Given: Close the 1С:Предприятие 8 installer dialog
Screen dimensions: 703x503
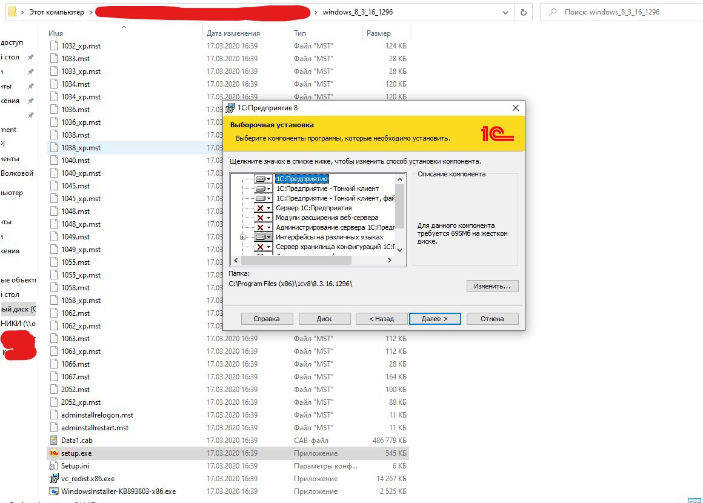Looking at the screenshot, I should [516, 108].
